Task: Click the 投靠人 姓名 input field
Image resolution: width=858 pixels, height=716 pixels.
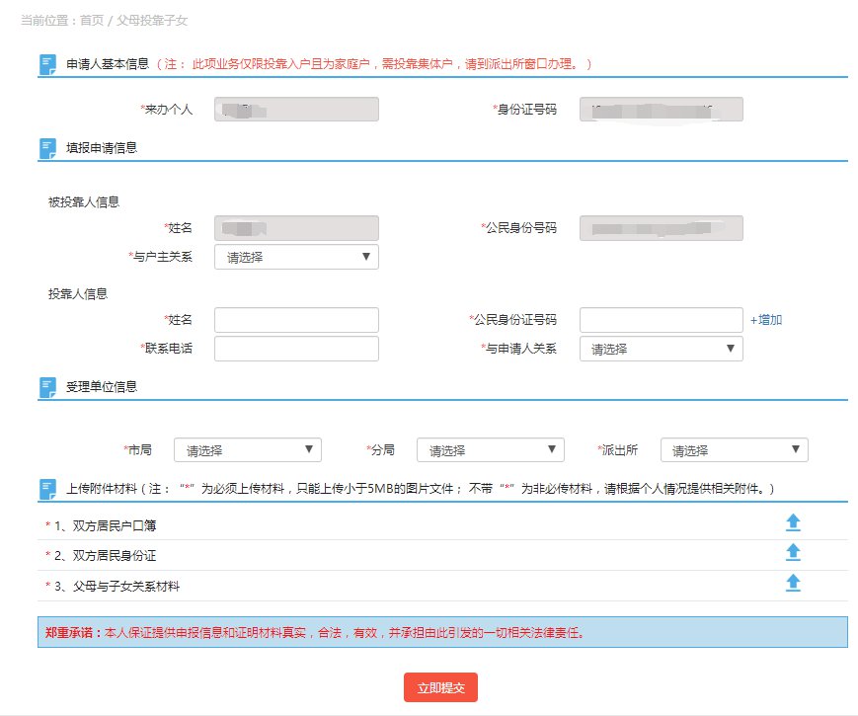Action: pos(296,320)
